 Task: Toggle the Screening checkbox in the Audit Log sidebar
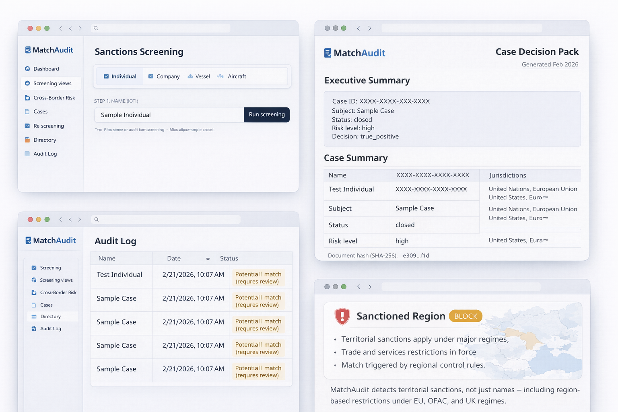(x=34, y=268)
